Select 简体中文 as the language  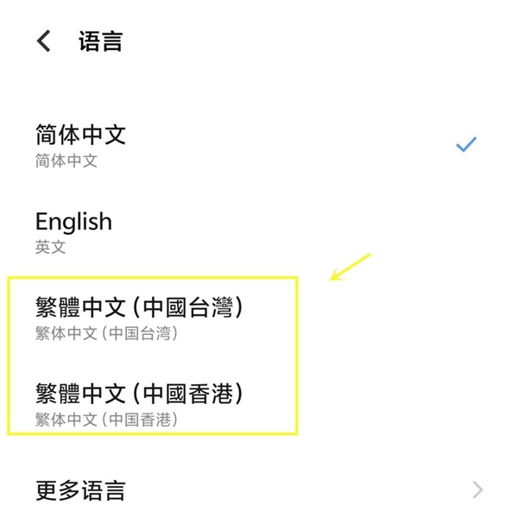(x=259, y=145)
